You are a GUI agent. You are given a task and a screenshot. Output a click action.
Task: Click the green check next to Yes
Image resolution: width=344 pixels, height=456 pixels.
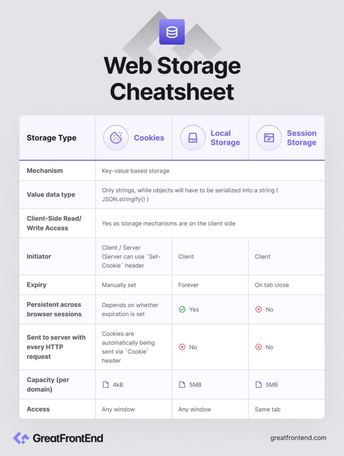(x=182, y=309)
